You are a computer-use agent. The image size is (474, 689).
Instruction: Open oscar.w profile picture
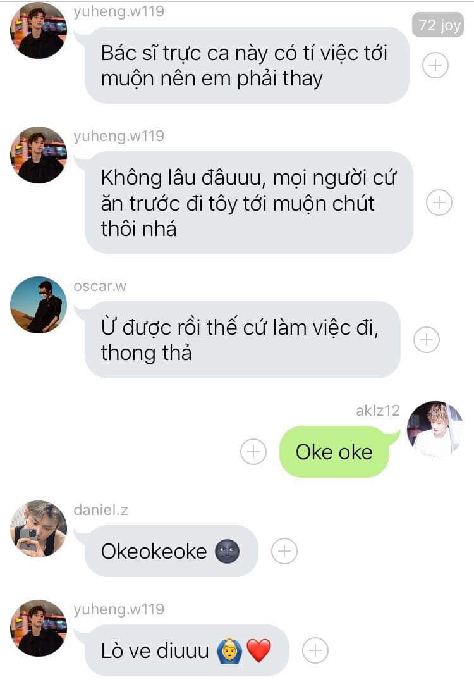tap(39, 305)
